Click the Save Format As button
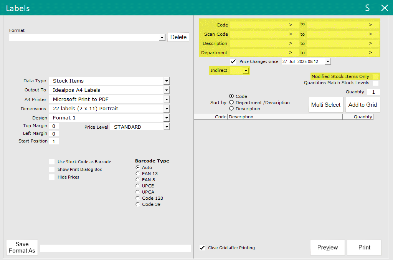393x260 pixels. 22,247
